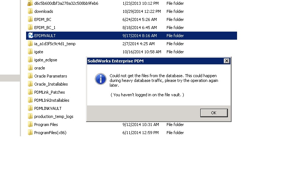Click the EPDMVAULT vault icon
Screen dimensions: 301x169
[x=31, y=36]
